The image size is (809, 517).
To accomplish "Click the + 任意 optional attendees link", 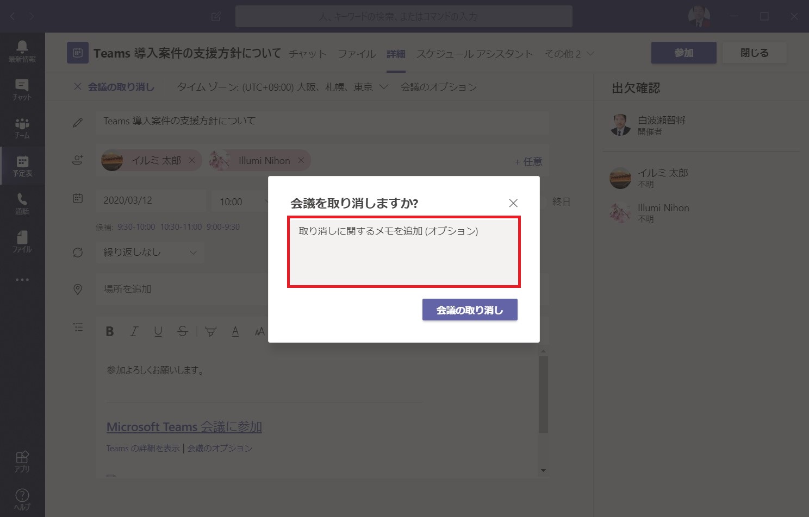I will point(528,161).
